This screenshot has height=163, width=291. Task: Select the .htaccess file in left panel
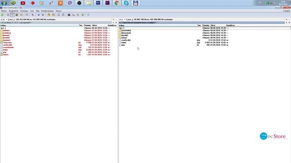pyautogui.click(x=7, y=43)
